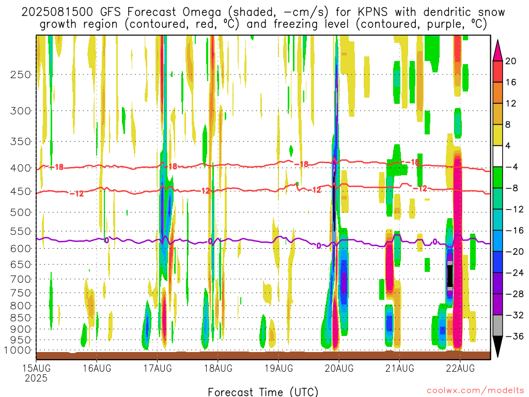Click the 450 pressure level label

pyautogui.click(x=21, y=191)
